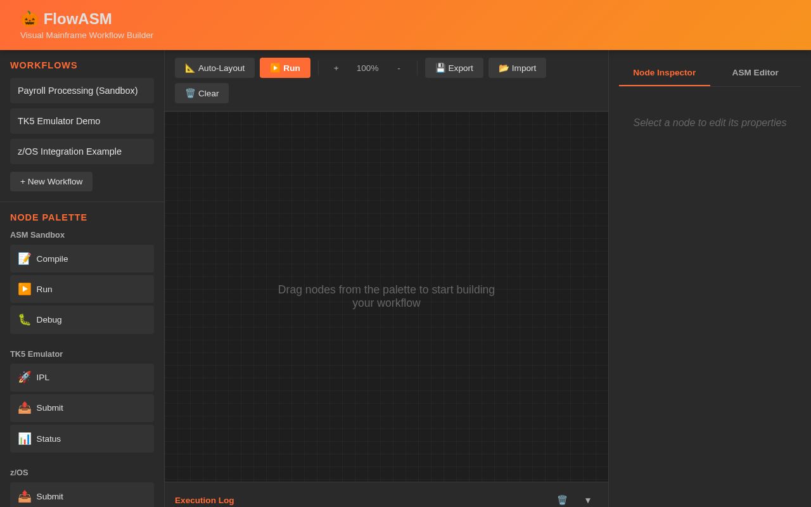Screen dimensions: 811x507
Task: Select the z/OS Submit node
Action: tap(82, 496)
